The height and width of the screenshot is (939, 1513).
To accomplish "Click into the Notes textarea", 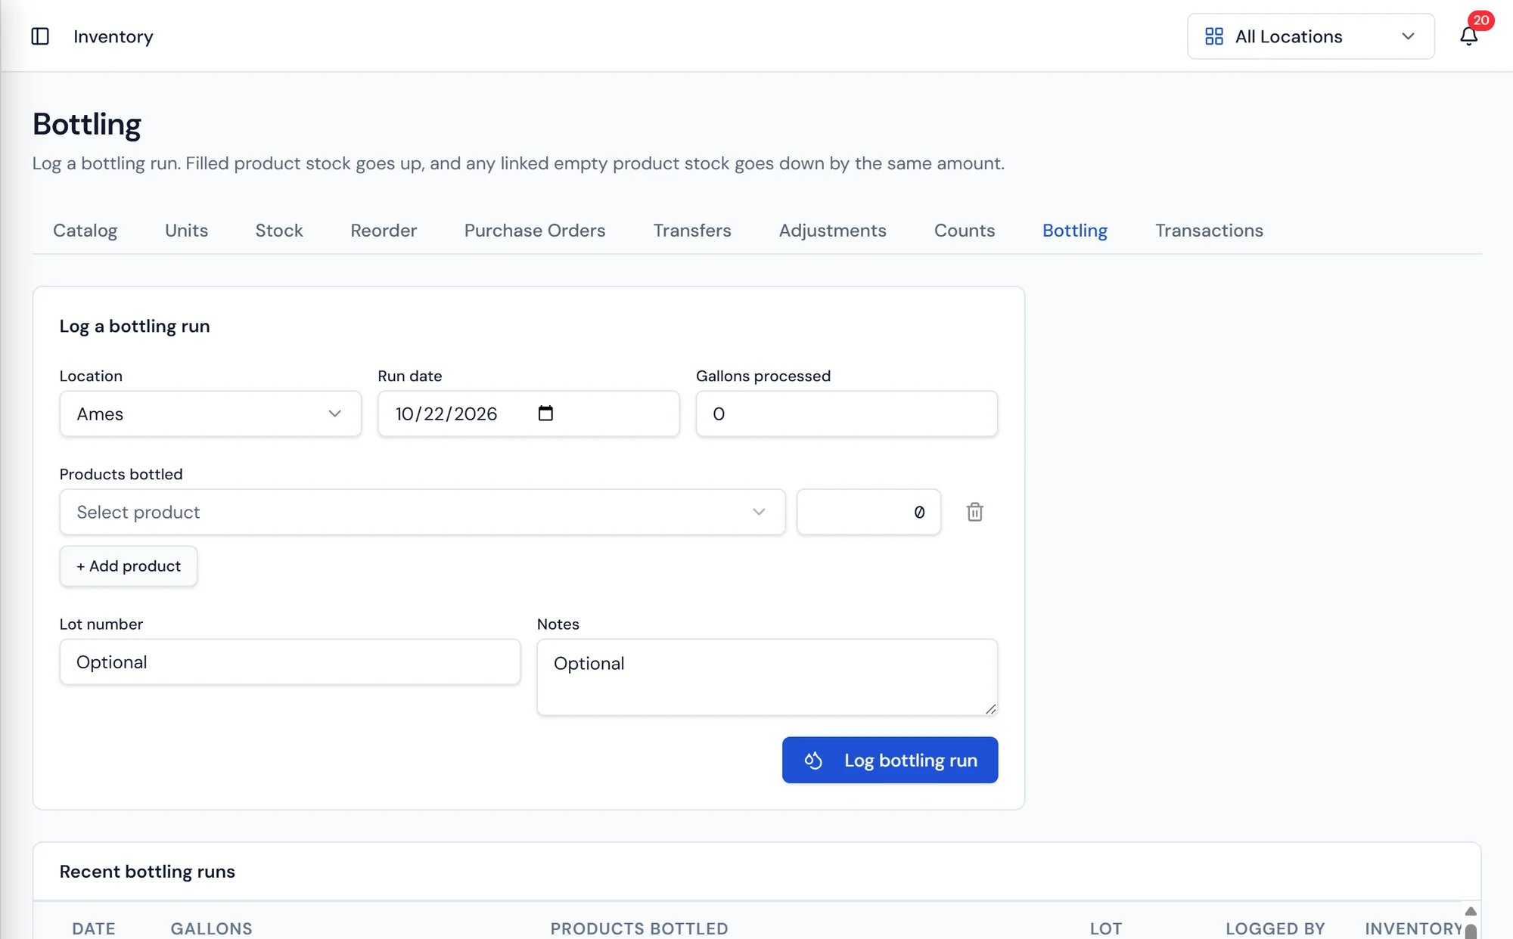I will click(x=767, y=677).
